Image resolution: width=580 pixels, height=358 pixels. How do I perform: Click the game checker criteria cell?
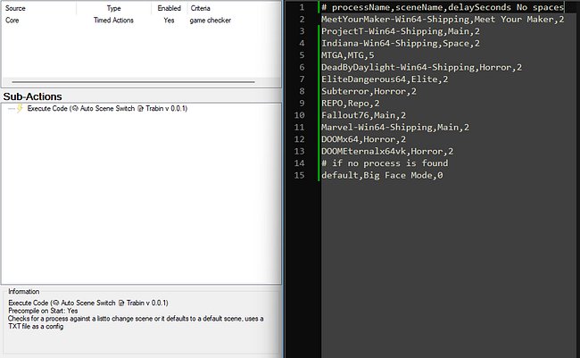coord(210,21)
